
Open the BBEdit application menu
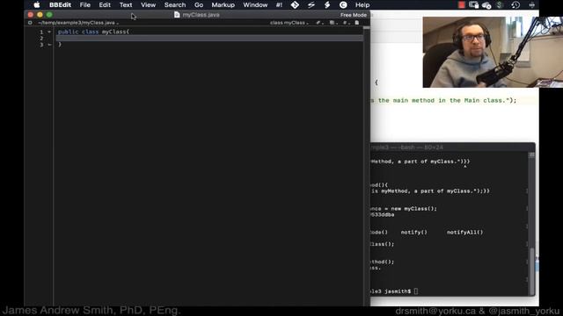(60, 5)
